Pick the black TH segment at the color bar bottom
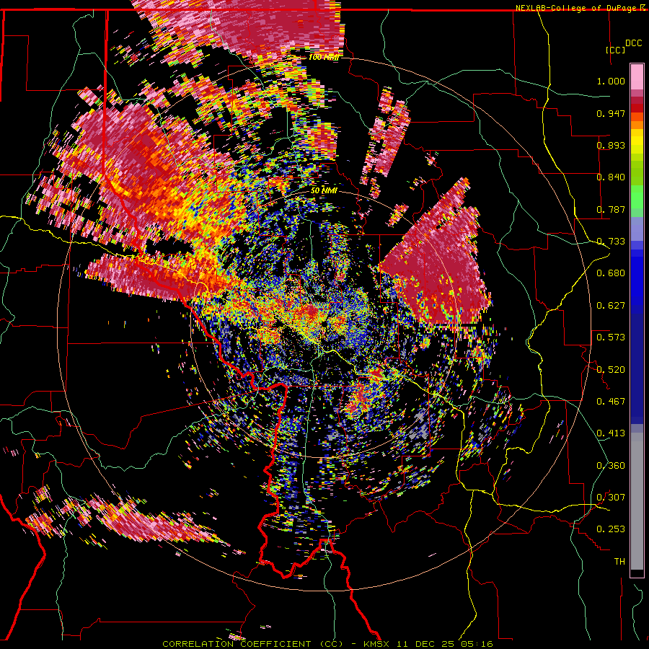Screen dimensions: 649x649 pyautogui.click(x=637, y=573)
